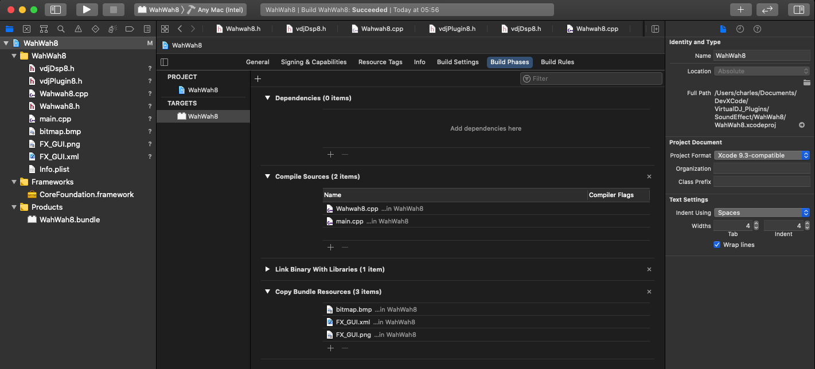Toggle the Navigator sidebar button in the toolbar
This screenshot has width=815, height=369.
point(56,9)
